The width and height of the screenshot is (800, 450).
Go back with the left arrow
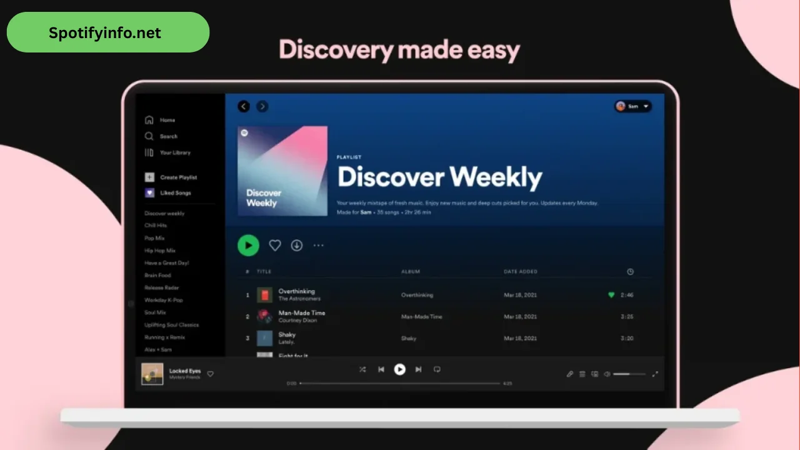click(244, 106)
